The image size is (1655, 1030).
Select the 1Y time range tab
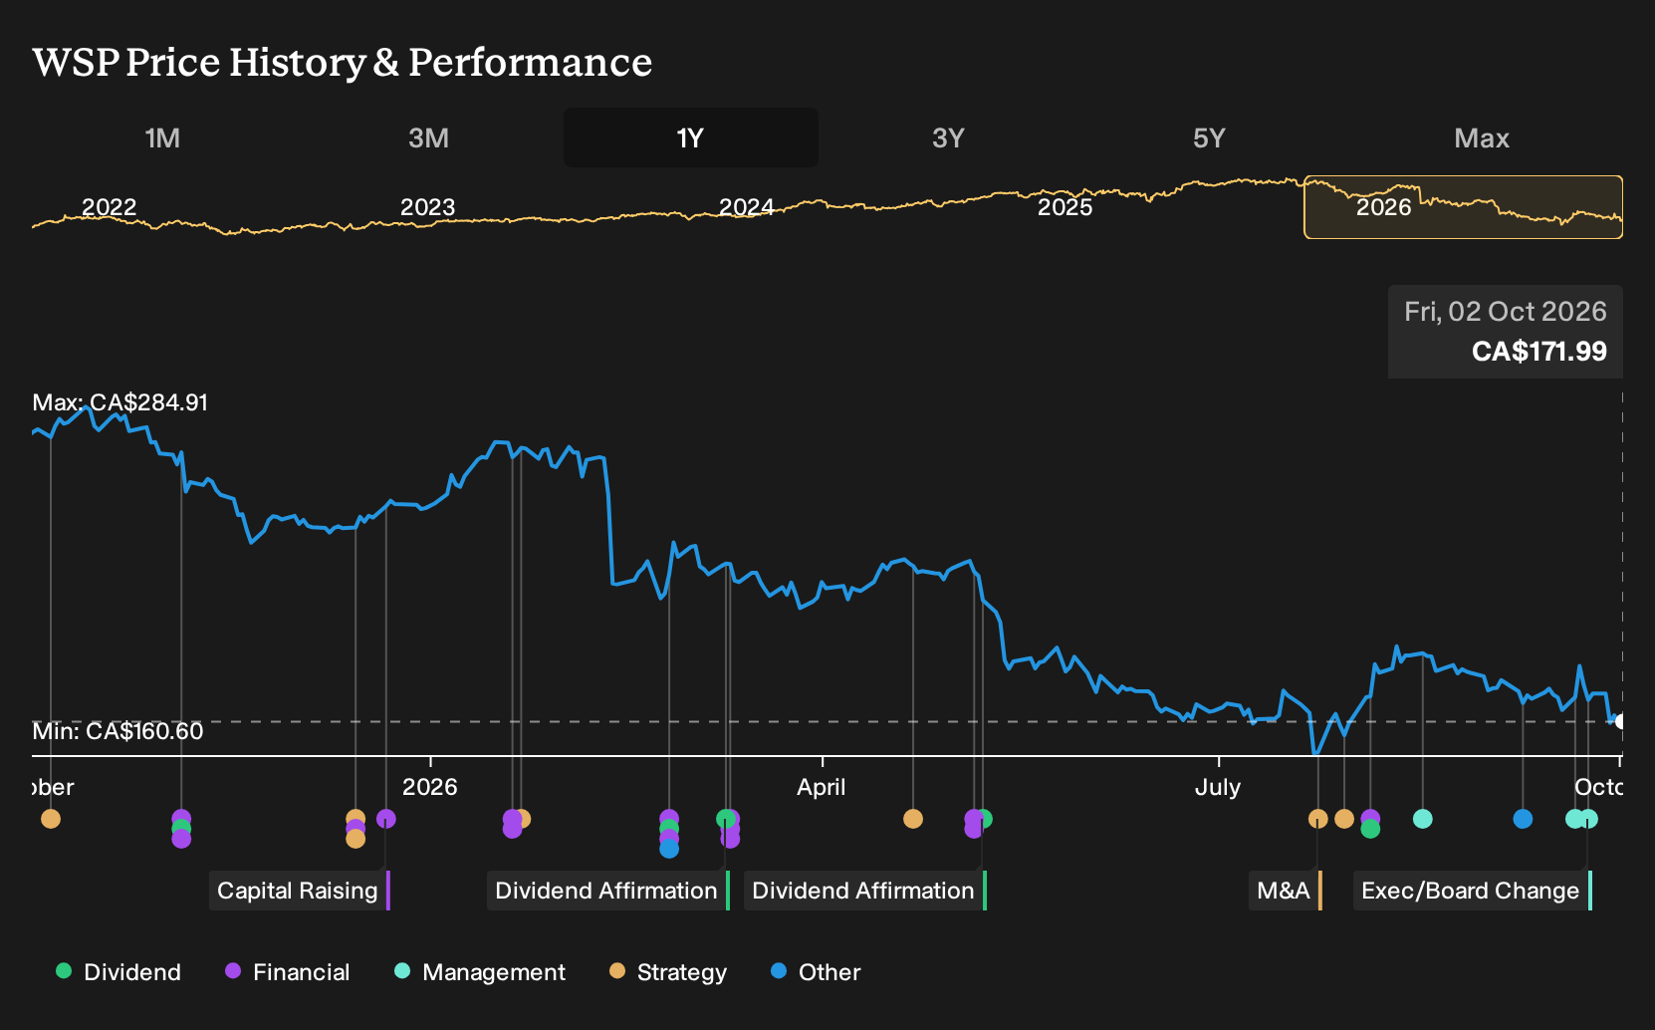pyautogui.click(x=691, y=137)
